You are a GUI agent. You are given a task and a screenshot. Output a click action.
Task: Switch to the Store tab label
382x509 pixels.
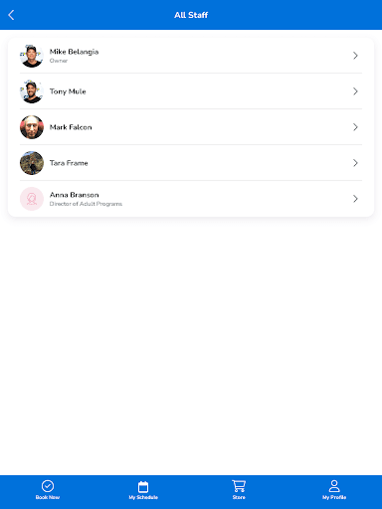click(239, 497)
